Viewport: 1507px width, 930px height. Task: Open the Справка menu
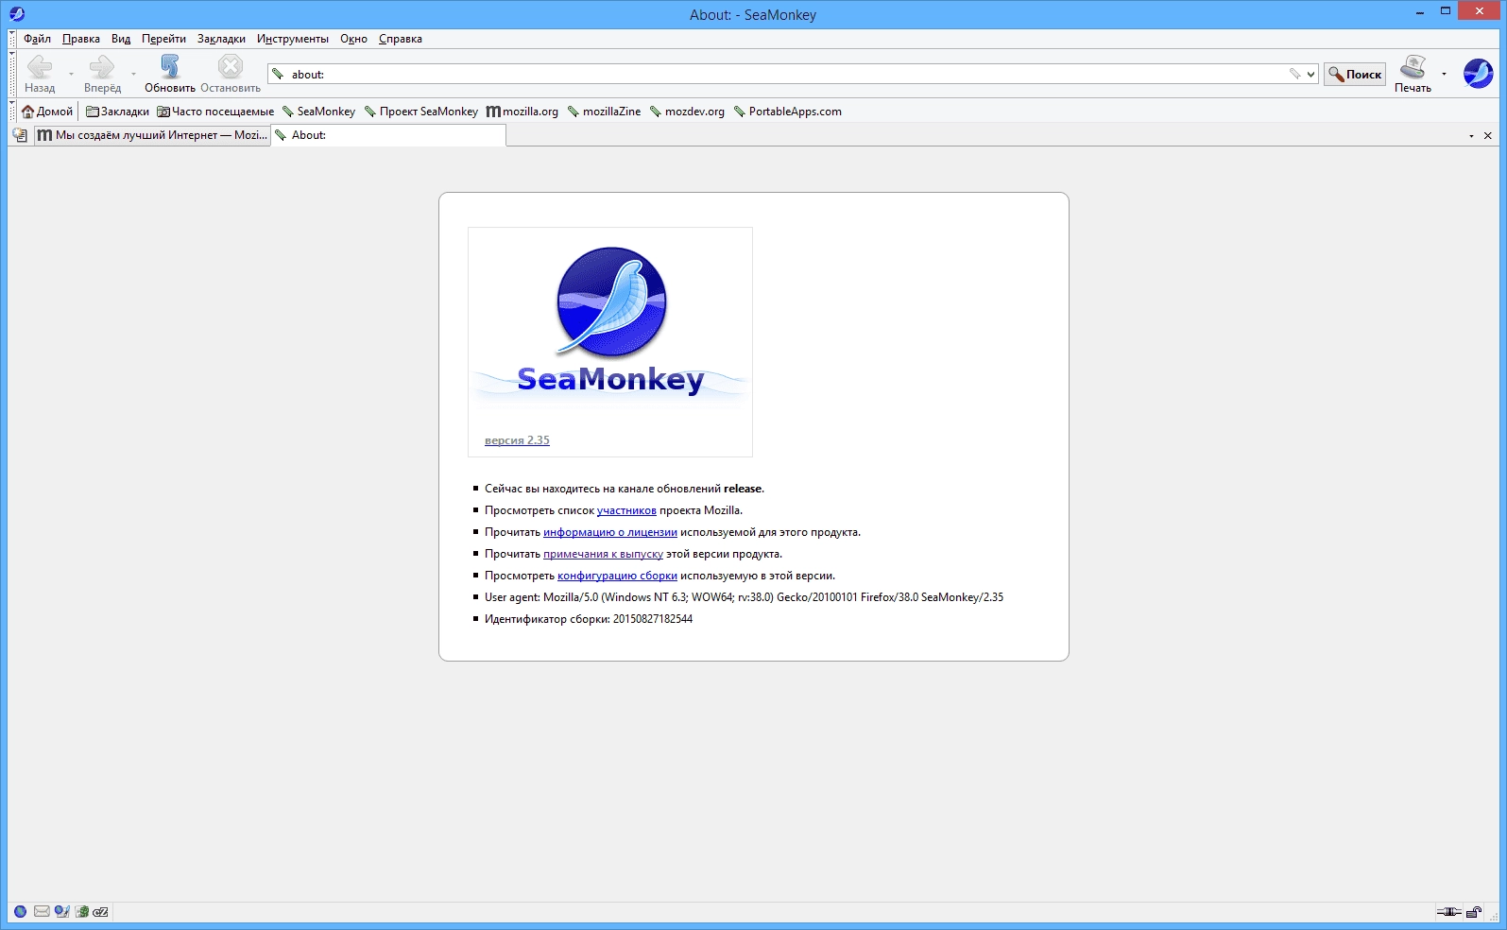(401, 39)
